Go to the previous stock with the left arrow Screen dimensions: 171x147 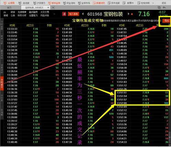(83, 14)
